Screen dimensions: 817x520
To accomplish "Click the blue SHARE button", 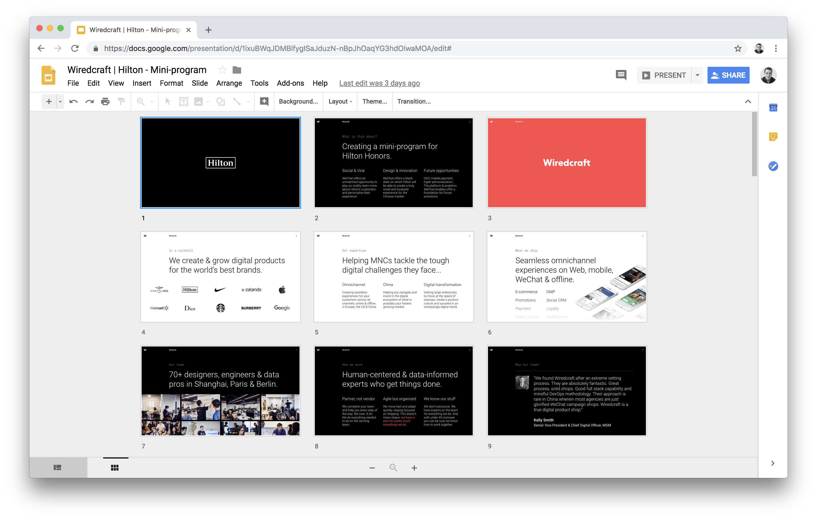I will (x=728, y=75).
